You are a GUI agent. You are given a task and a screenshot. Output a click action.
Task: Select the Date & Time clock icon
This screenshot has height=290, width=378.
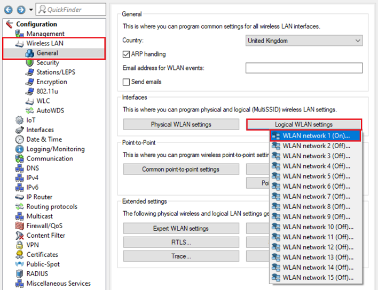(x=19, y=140)
